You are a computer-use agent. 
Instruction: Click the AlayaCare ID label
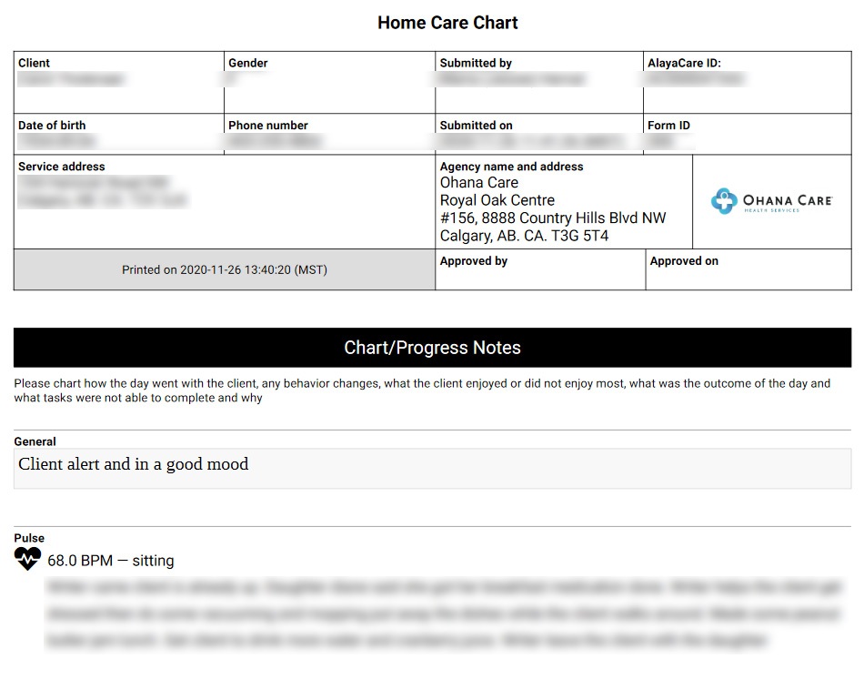click(684, 63)
